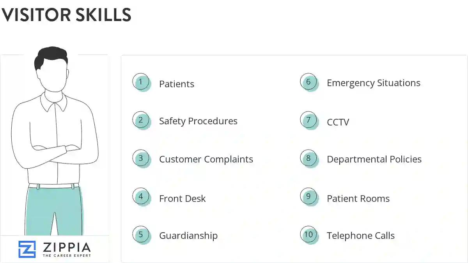
Task: Select the Safety Procedures skill text
Action: [198, 121]
